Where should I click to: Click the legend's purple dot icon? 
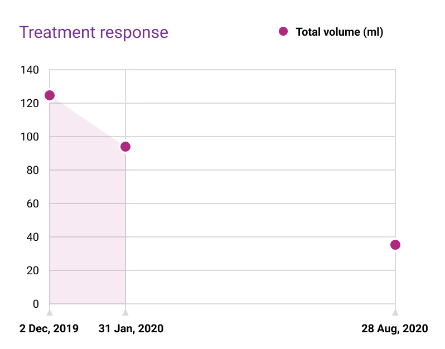[x=283, y=32]
